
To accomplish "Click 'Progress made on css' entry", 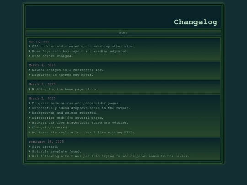I will (76, 103).
